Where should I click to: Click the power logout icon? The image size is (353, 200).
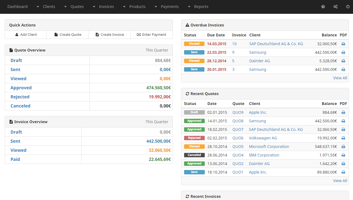click(348, 7)
